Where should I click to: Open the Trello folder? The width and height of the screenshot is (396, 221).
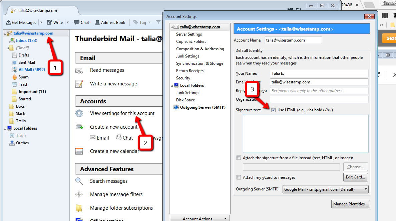tap(21, 121)
